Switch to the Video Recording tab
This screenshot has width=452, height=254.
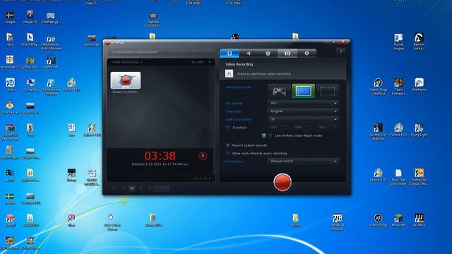230,54
